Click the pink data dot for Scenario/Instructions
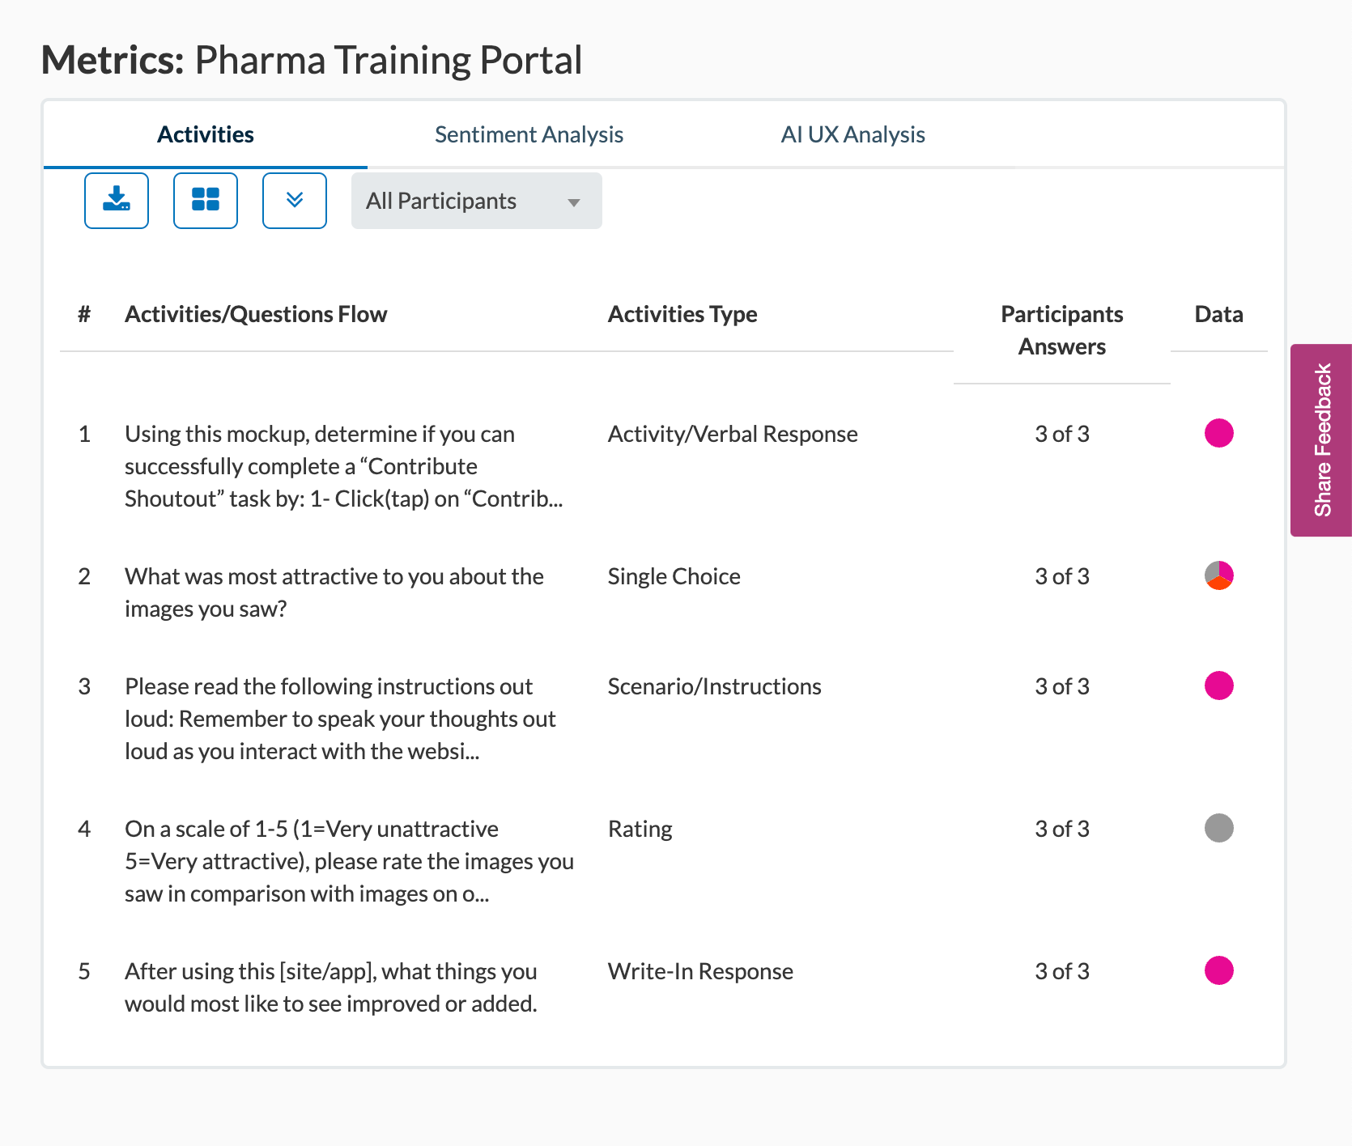 pyautogui.click(x=1219, y=685)
